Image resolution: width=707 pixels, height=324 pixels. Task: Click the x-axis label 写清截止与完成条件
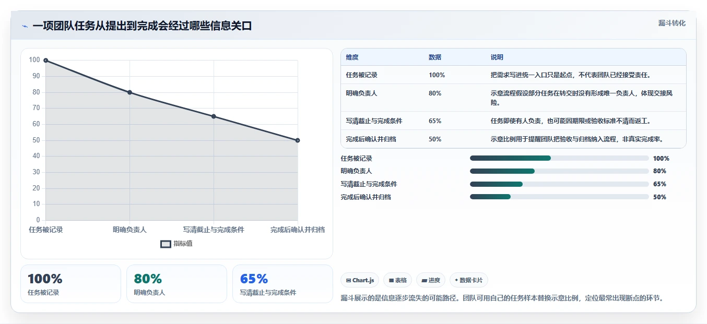[x=214, y=230]
